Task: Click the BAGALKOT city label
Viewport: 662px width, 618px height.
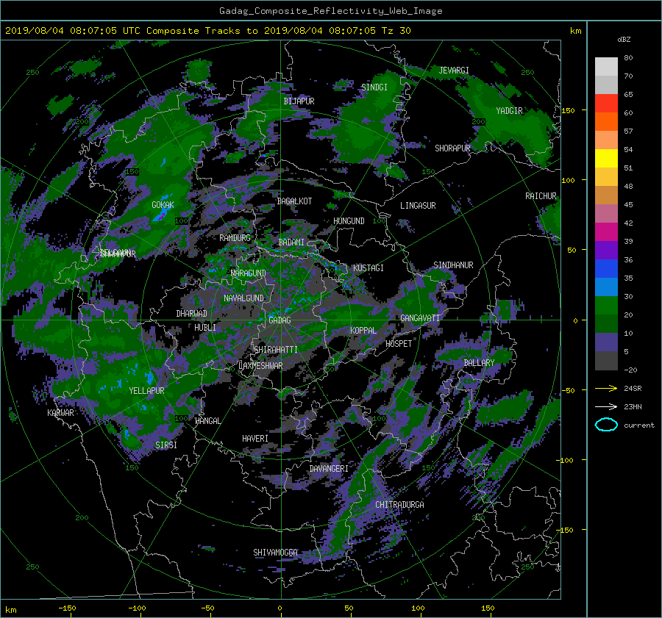Action: coord(294,201)
